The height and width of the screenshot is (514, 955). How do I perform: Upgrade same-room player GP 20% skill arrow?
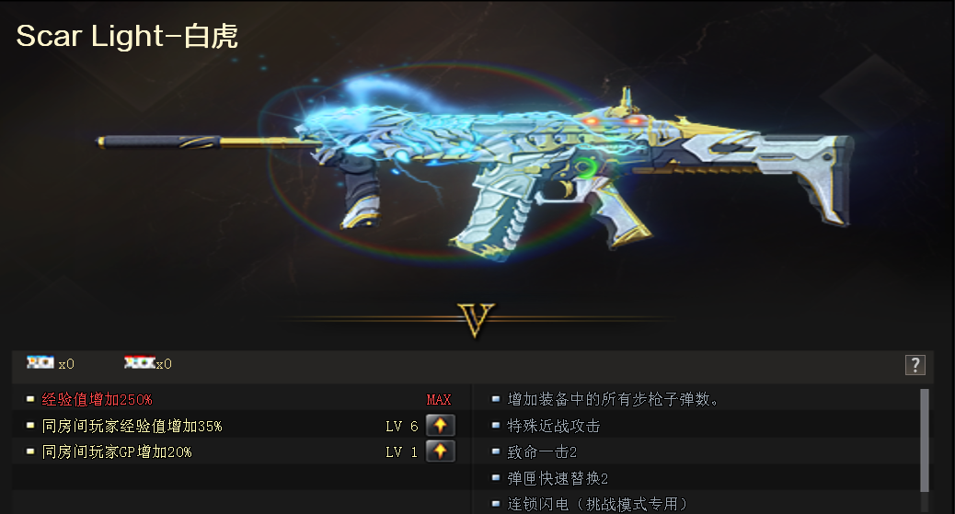[x=441, y=451]
